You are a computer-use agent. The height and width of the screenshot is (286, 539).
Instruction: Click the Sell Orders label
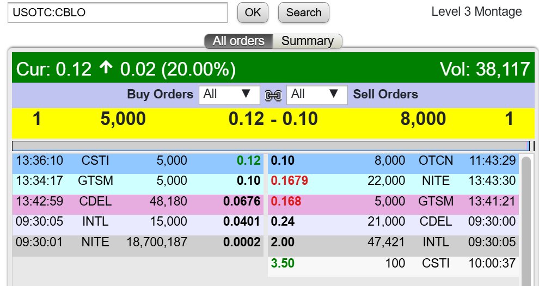(385, 94)
